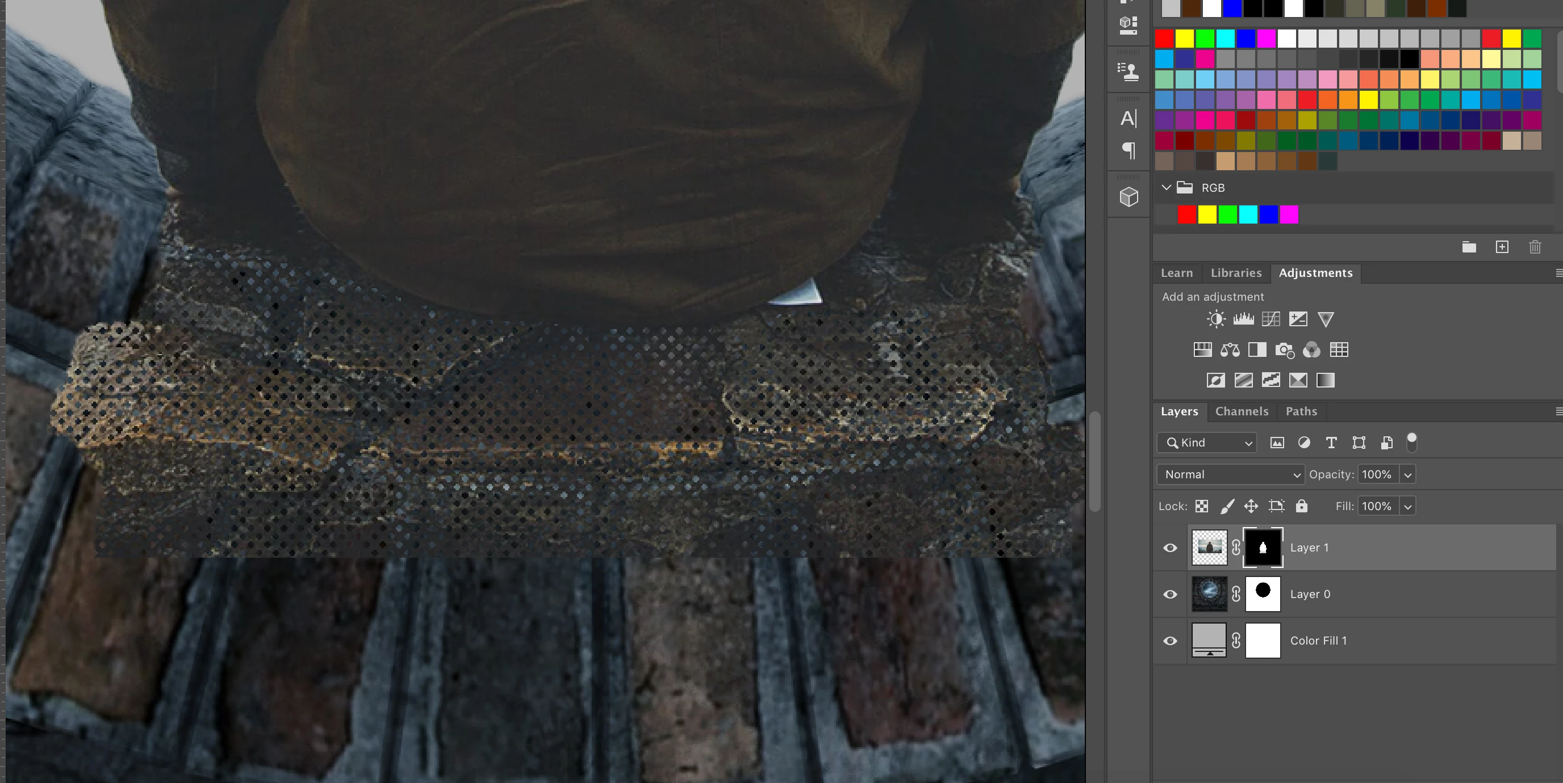Open the 3D panel cube icon
Screen dimensions: 1563x783
(x=1129, y=197)
